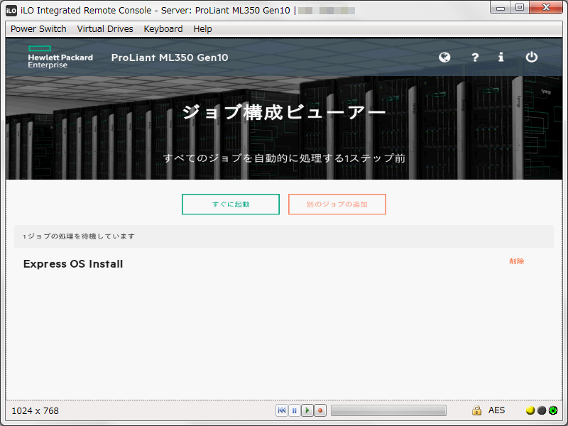Open the Power Switch menu

pyautogui.click(x=38, y=29)
